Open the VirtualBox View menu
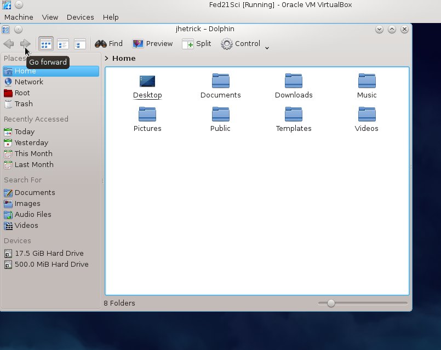The image size is (441, 350). point(50,17)
